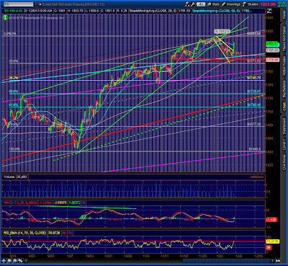Click the colored indicator next to symbol dropdown
Image resolution: width=288 pixels, height=266 pixels.
[x=40, y=4]
